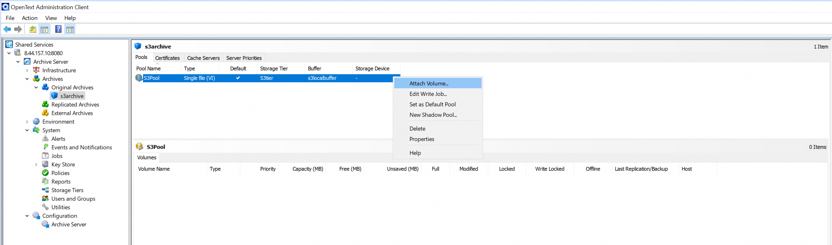Expand the Environment node
Viewport: 832px width, 245px height.
point(27,122)
